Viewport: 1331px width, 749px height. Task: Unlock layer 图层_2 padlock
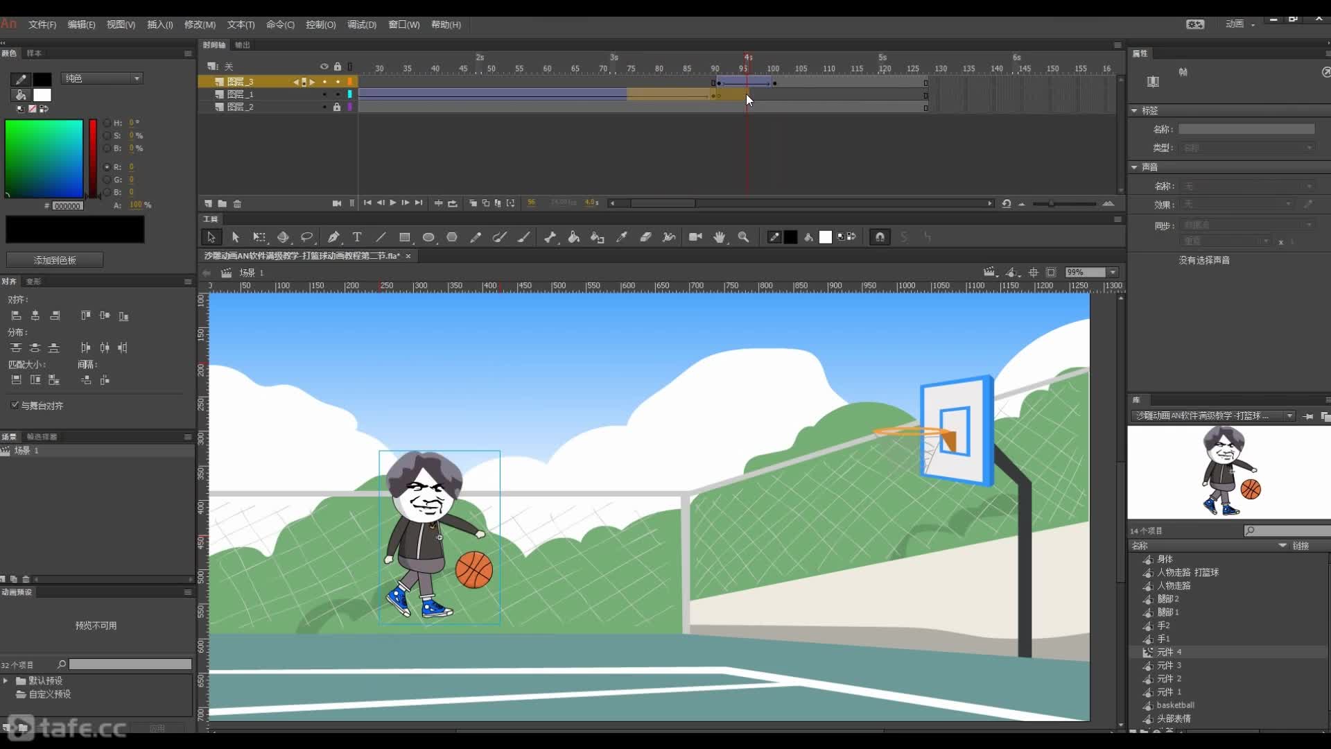[x=337, y=107]
